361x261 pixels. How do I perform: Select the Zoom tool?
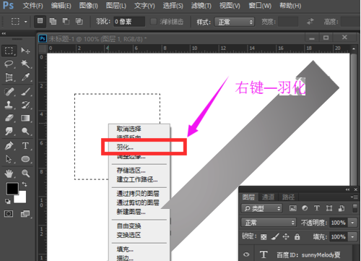[25, 174]
